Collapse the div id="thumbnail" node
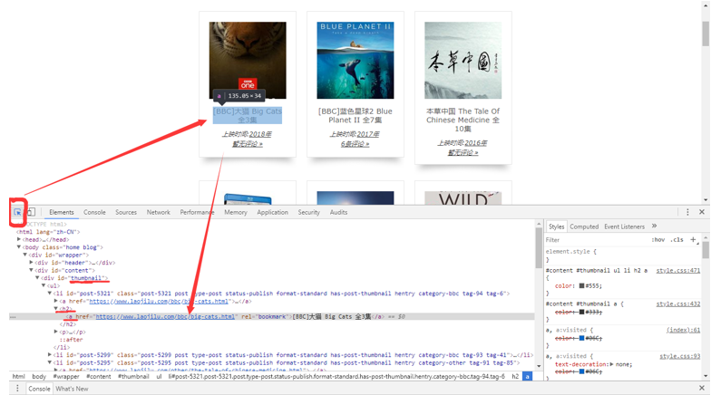Screen dimensions: 711x395 point(38,278)
